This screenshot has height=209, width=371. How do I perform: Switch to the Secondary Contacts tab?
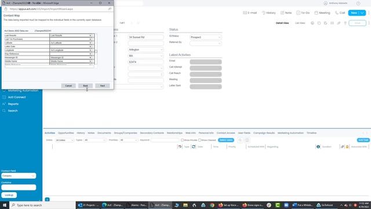152,133
